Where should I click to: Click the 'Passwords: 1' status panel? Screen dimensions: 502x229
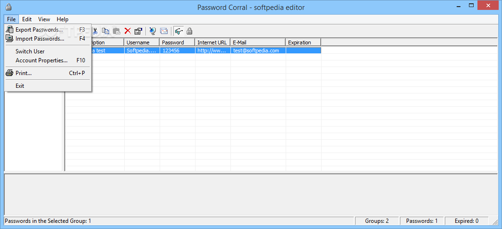(x=422, y=221)
